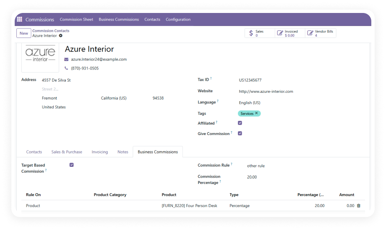Open the Sales smart button
This screenshot has width=386, height=230.
(260, 33)
